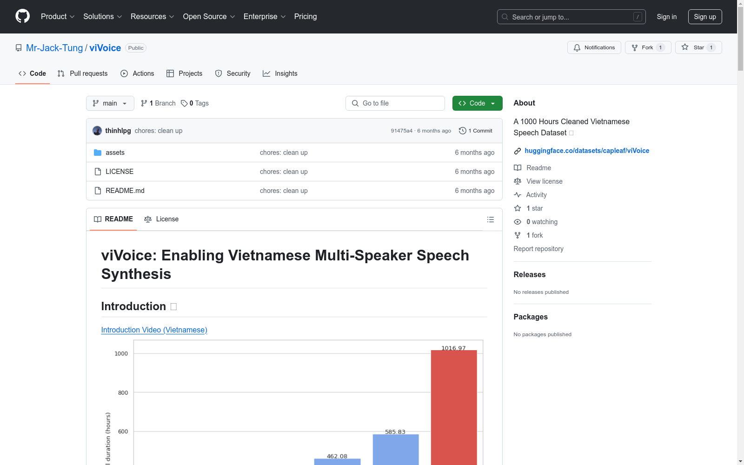Click the book icon beside Readme
The height and width of the screenshot is (465, 744).
518,168
